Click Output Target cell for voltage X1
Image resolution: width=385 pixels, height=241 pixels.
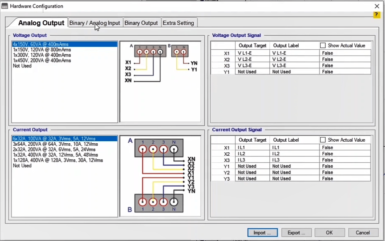[x=252, y=53]
